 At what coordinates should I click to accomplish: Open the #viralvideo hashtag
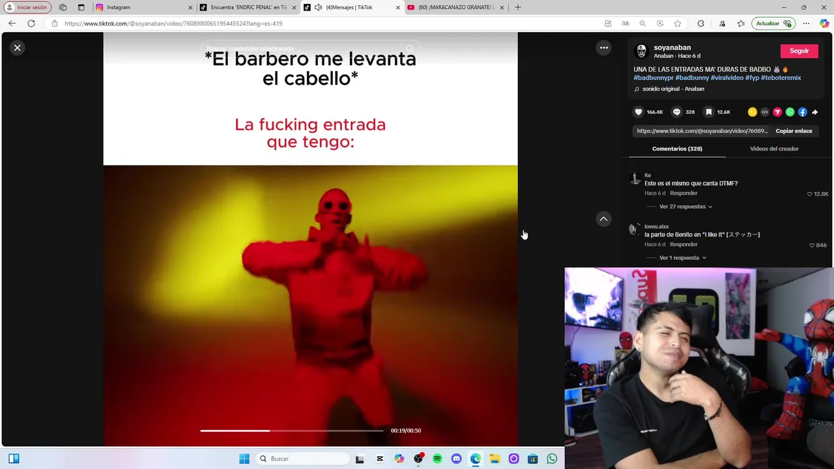(727, 78)
